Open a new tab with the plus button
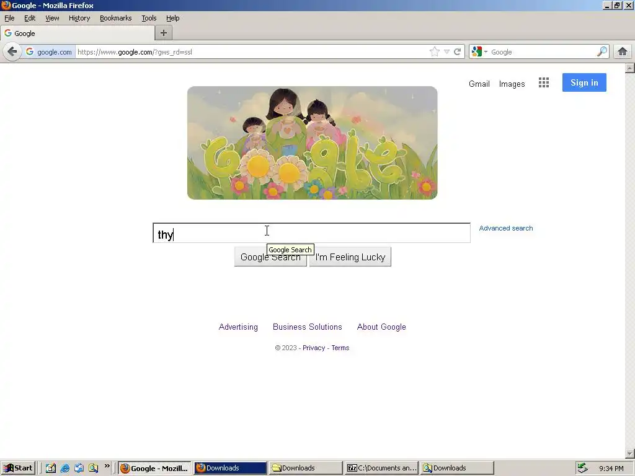The image size is (635, 476). 164,33
